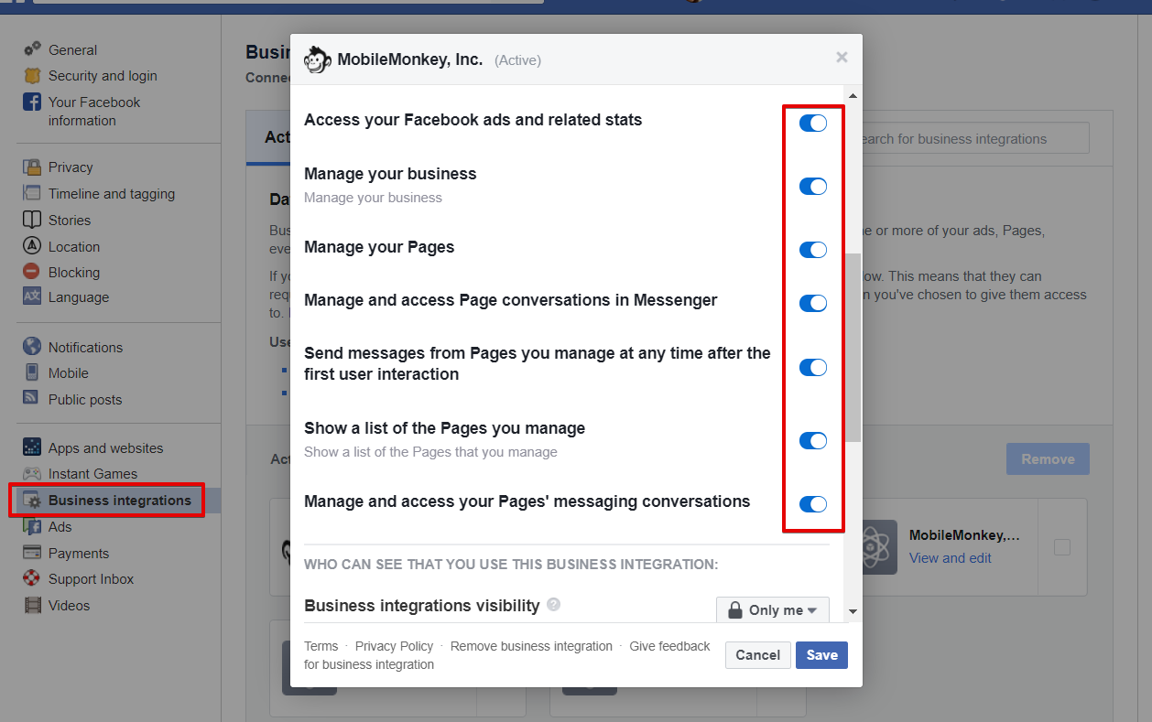The height and width of the screenshot is (722, 1152).
Task: Open Videos settings from sidebar
Action: pos(70,606)
